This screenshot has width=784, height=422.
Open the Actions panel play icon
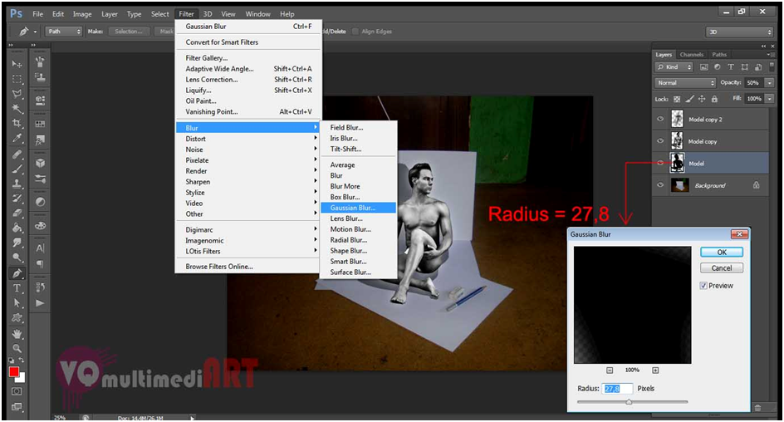[x=40, y=303]
